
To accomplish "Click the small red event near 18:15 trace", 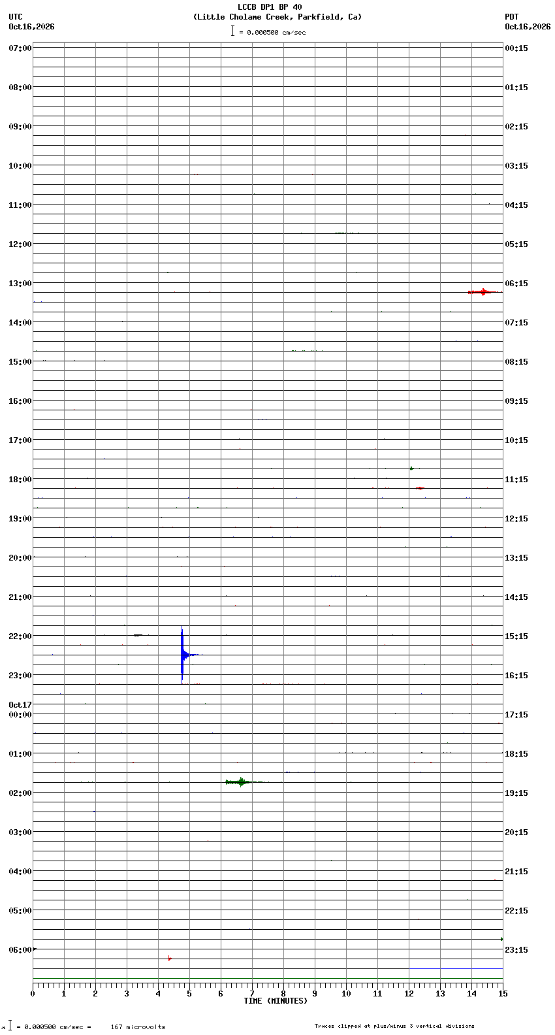I will pos(420,488).
